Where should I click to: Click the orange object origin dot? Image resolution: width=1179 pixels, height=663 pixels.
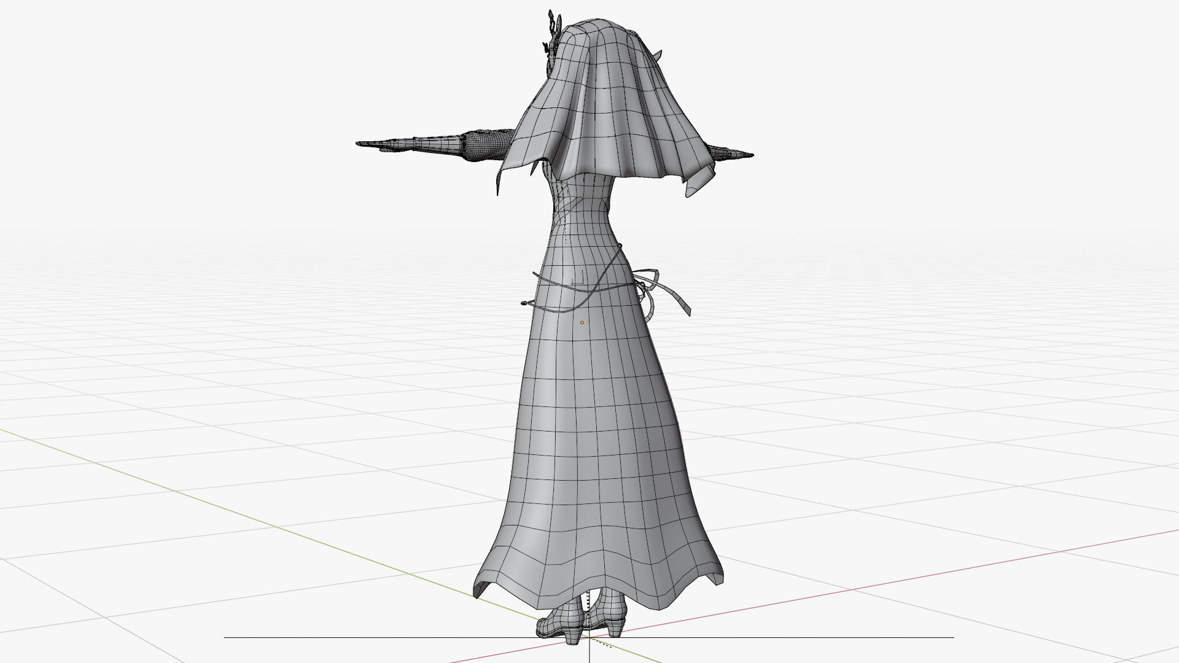pyautogui.click(x=582, y=322)
